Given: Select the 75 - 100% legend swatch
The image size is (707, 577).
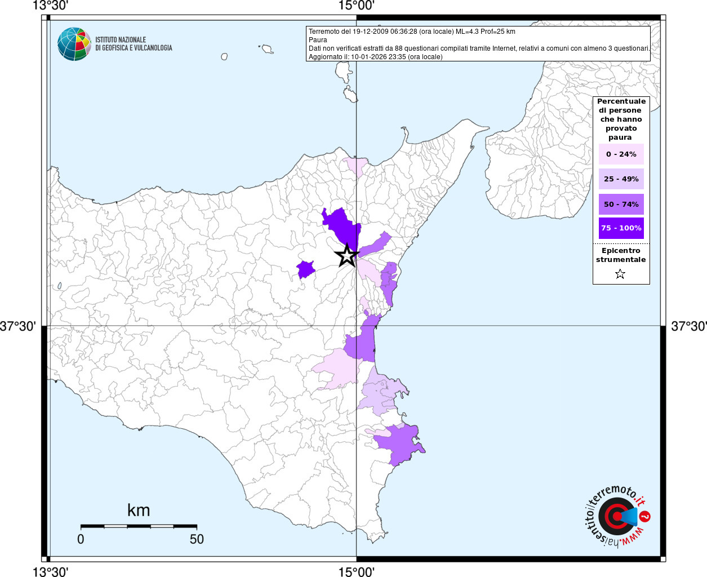Looking at the screenshot, I should (621, 228).
